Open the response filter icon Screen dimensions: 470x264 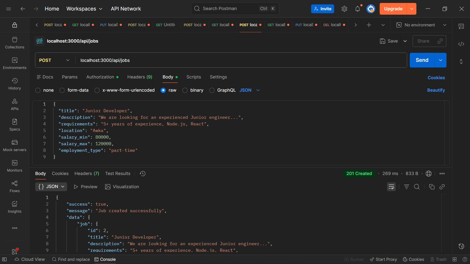click(x=407, y=187)
